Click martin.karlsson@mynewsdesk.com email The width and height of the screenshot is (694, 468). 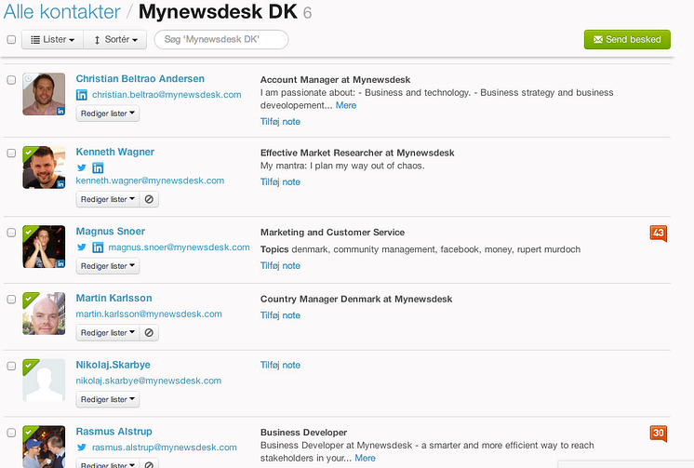coord(149,314)
